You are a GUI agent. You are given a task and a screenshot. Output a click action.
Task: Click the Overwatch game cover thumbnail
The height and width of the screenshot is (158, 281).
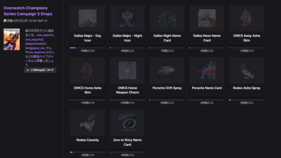12,39
